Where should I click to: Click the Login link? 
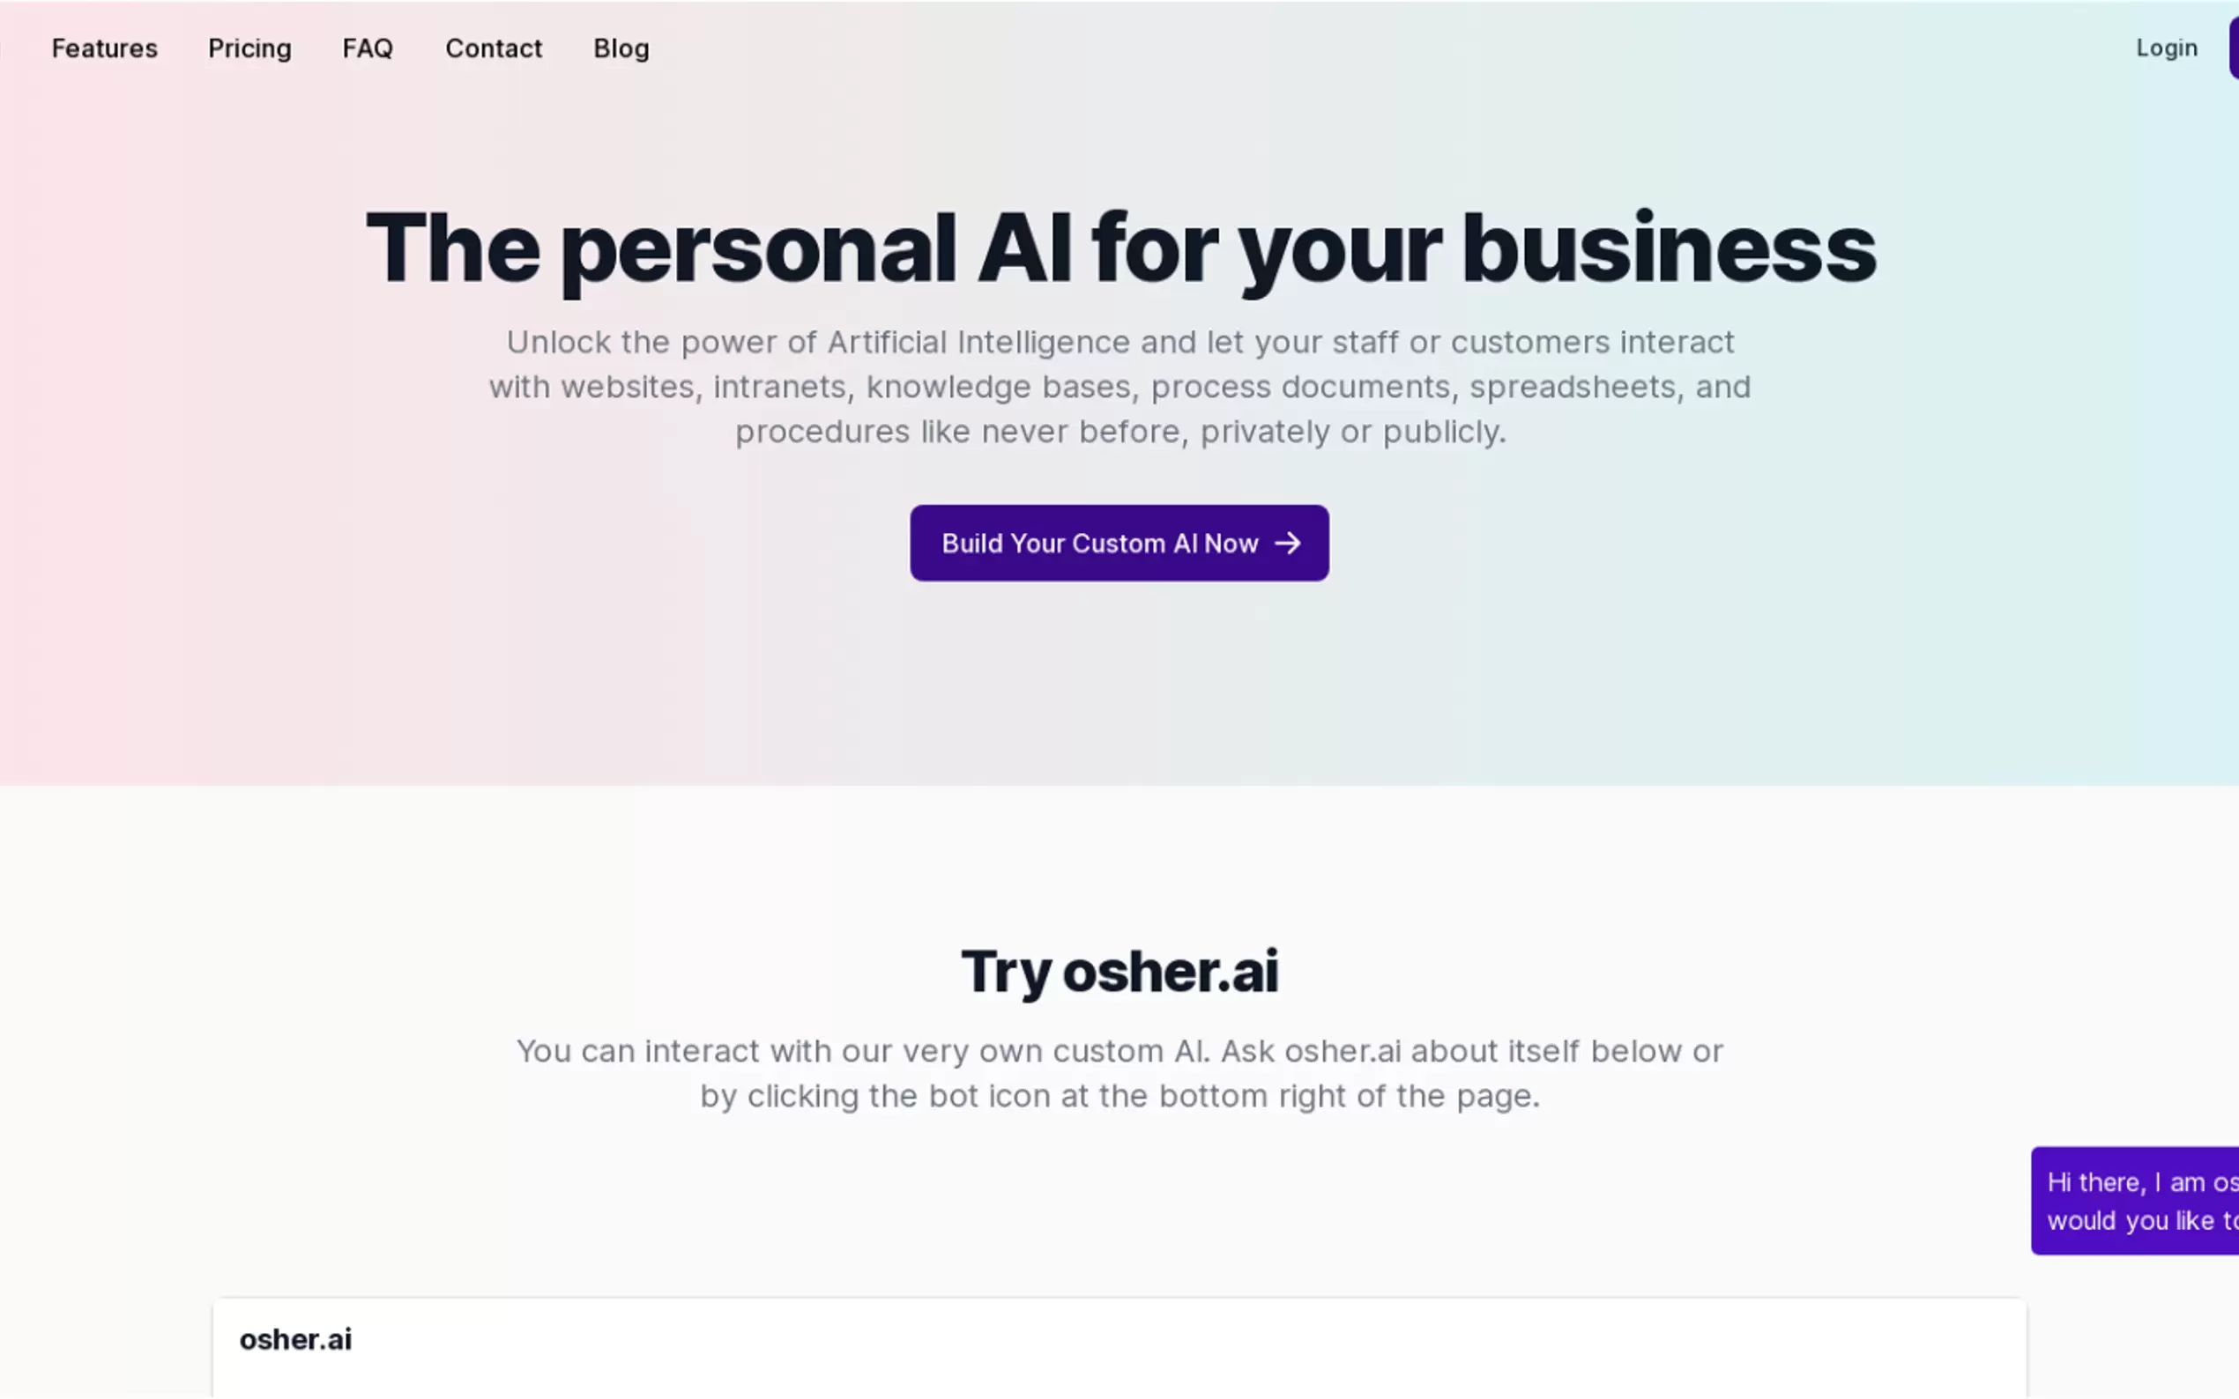click(x=2166, y=48)
